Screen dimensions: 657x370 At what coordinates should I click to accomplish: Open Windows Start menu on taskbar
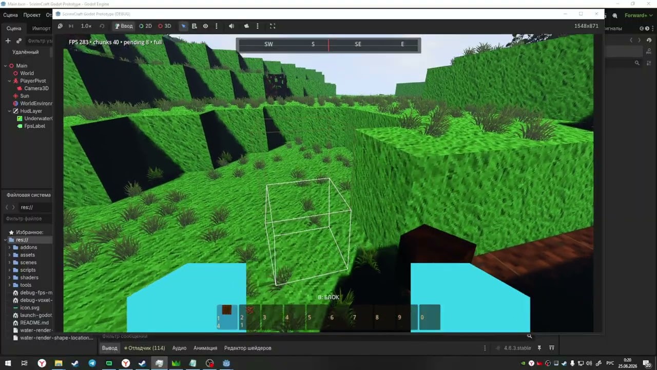tap(8, 363)
